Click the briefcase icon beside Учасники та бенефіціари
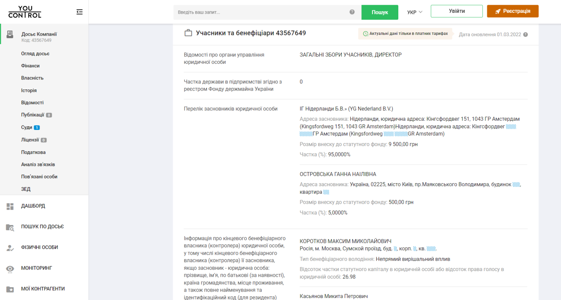This screenshot has width=561, height=300. coord(188,33)
